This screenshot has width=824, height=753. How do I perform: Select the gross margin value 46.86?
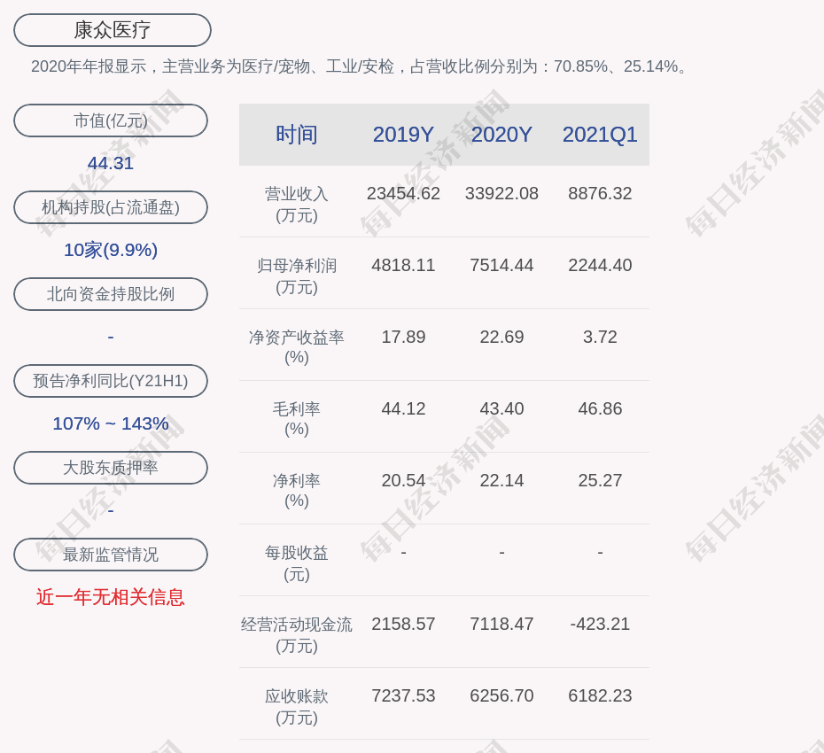pos(600,408)
